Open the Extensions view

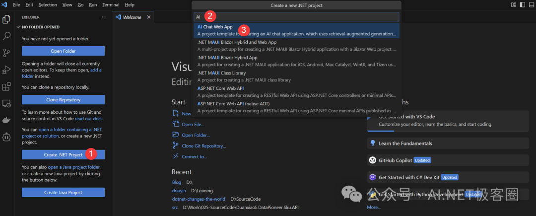coord(6,86)
